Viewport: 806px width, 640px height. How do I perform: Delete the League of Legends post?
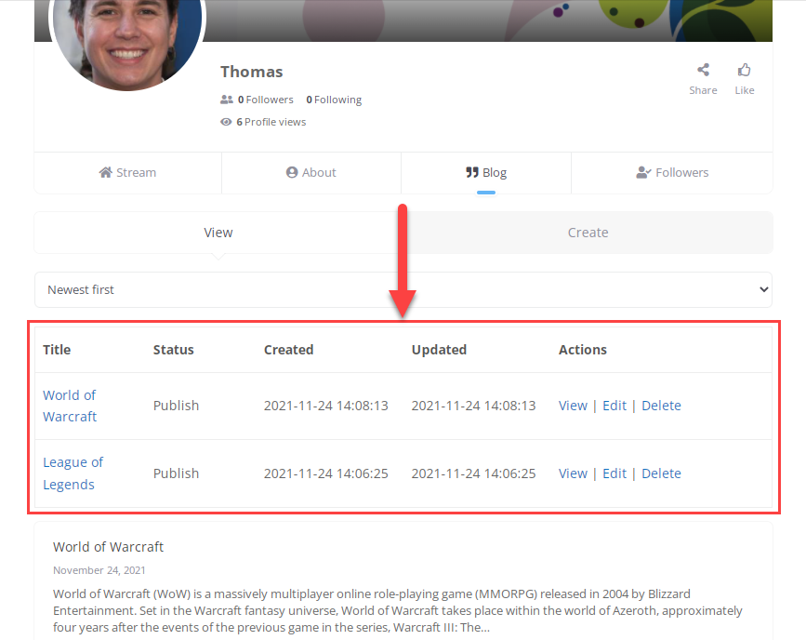pos(661,473)
